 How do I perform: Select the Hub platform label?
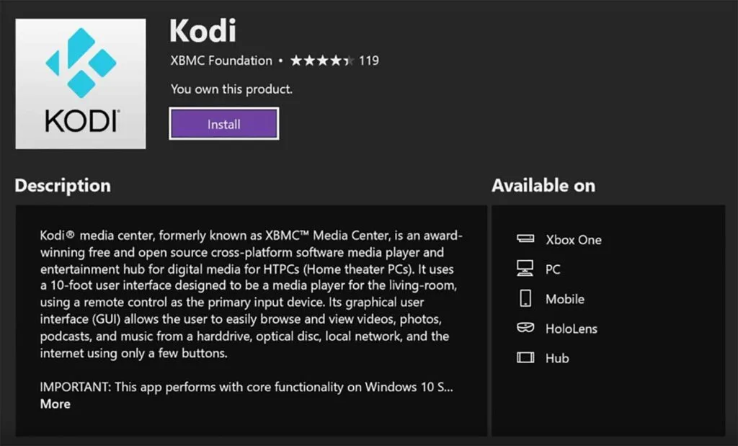click(x=557, y=358)
